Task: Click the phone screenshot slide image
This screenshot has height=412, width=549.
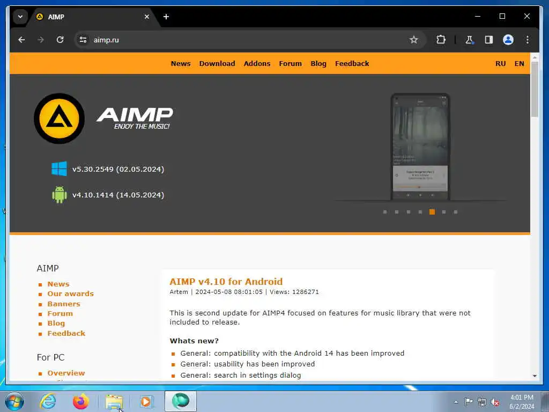Action: 420,147
